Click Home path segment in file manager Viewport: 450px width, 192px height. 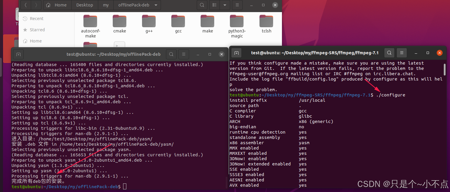tap(57, 5)
